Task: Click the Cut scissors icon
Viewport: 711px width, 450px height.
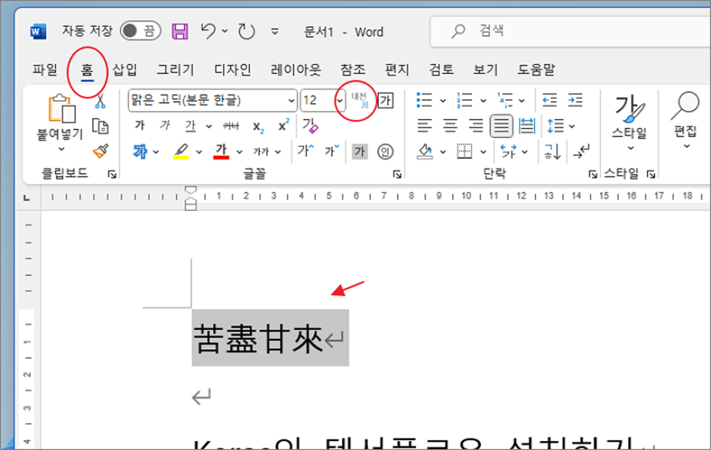Action: coord(101,101)
